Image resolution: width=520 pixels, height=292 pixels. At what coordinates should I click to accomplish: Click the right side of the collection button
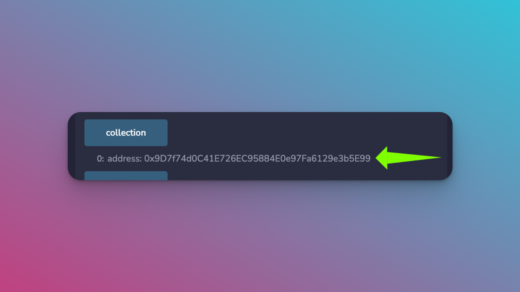coord(157,133)
